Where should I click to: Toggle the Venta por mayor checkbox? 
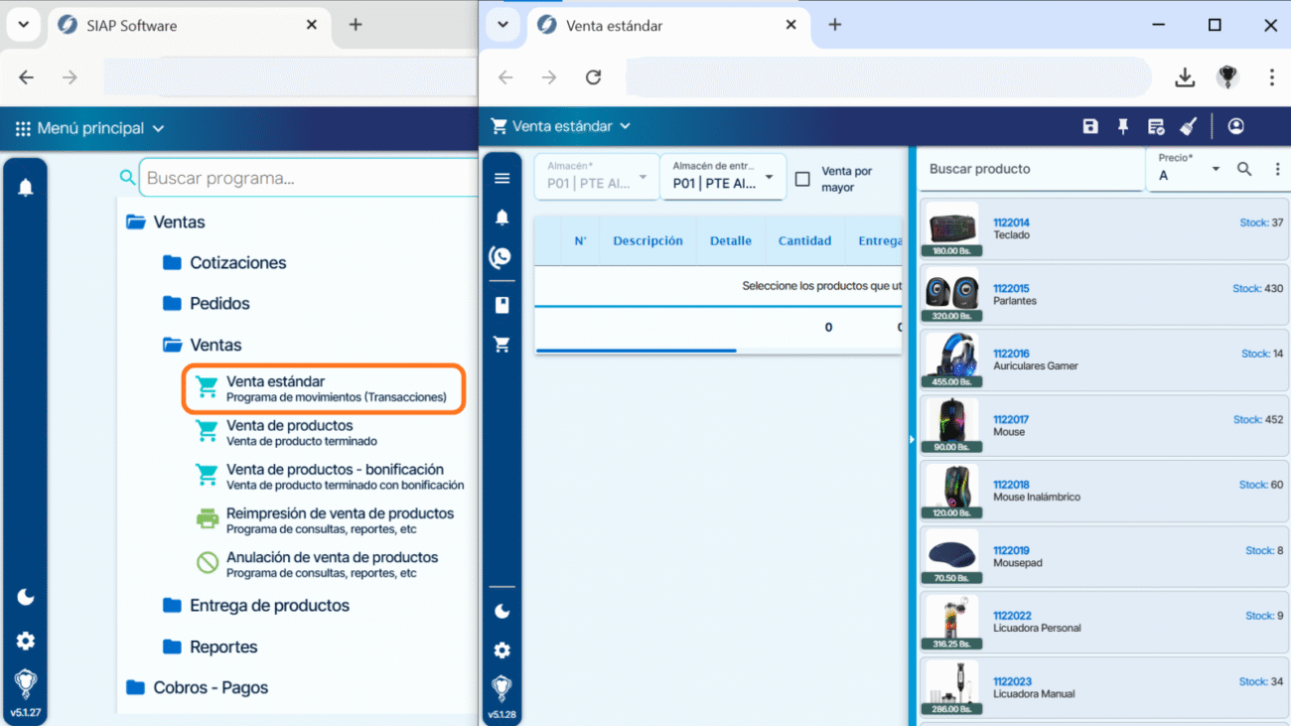coord(802,180)
